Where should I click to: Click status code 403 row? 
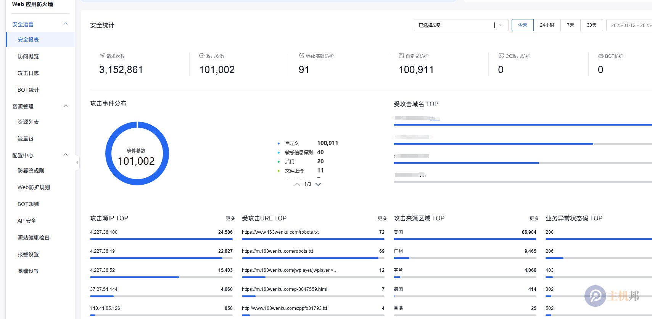pos(599,273)
